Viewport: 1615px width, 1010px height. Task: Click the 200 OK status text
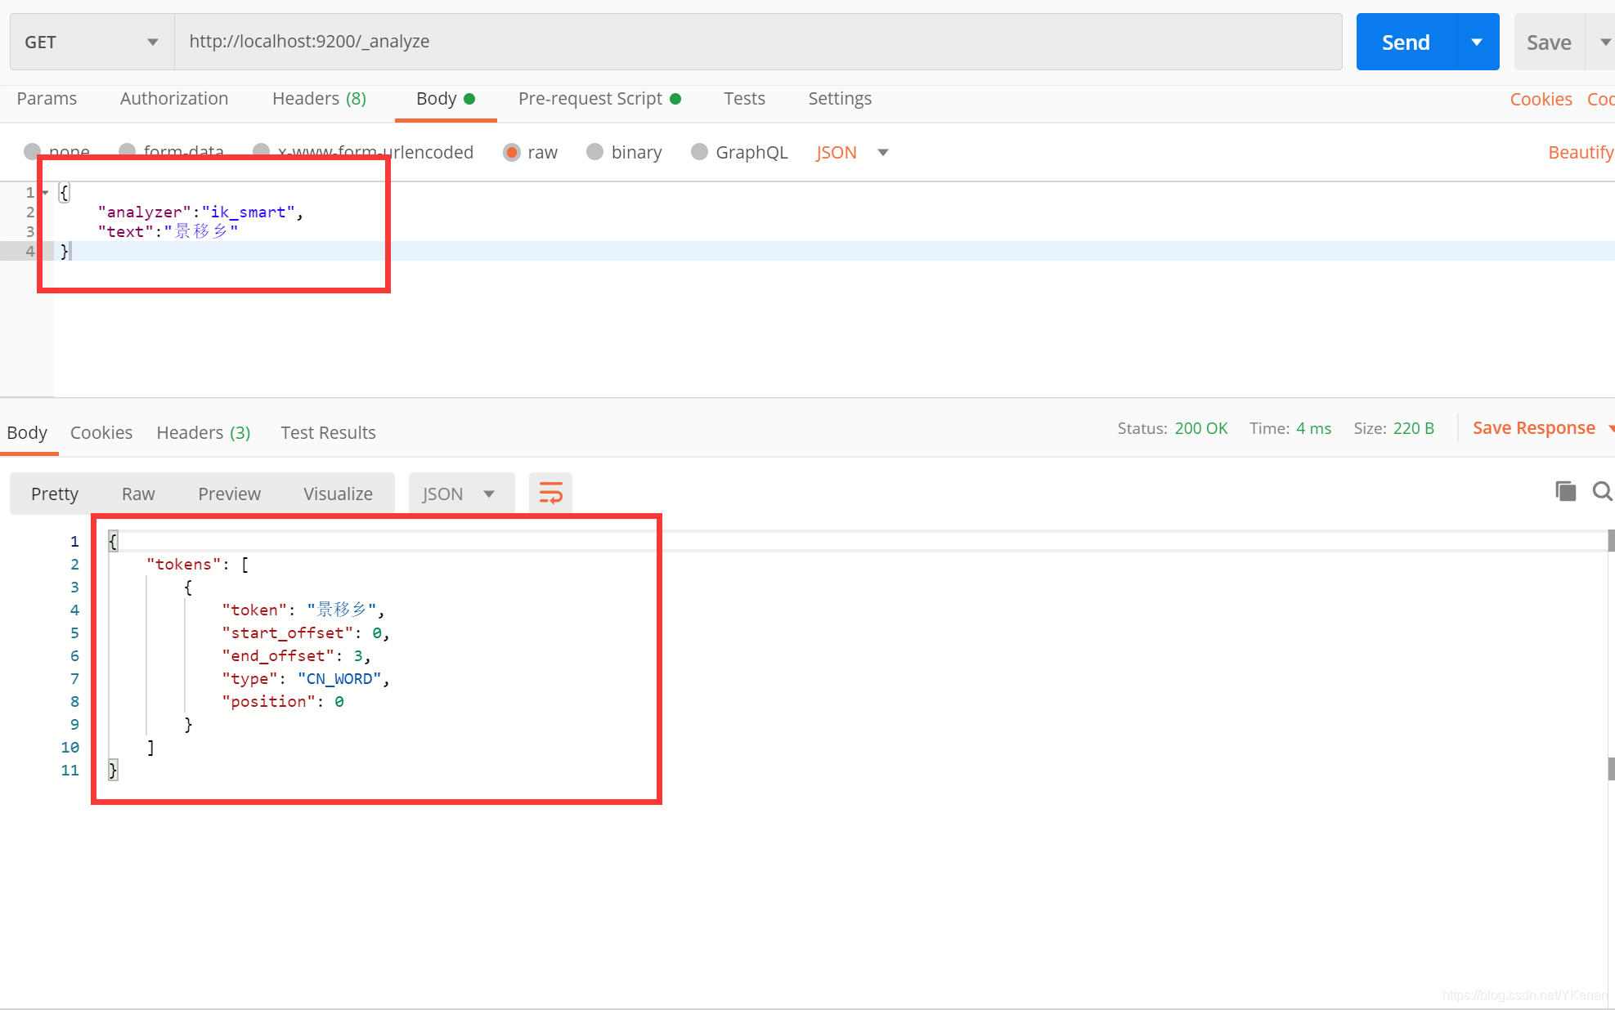pyautogui.click(x=1201, y=428)
